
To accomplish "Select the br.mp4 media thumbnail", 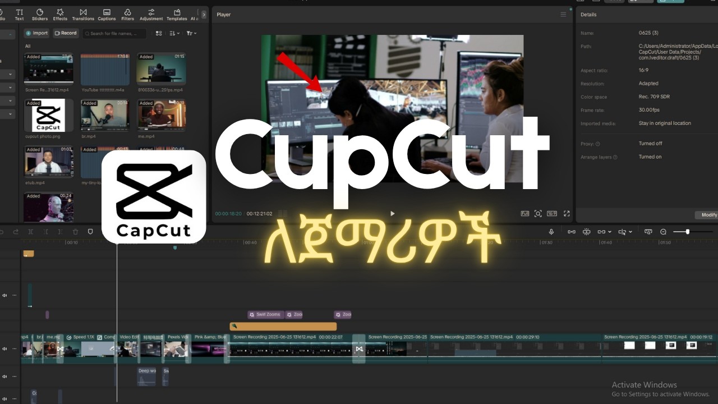I will tap(105, 115).
